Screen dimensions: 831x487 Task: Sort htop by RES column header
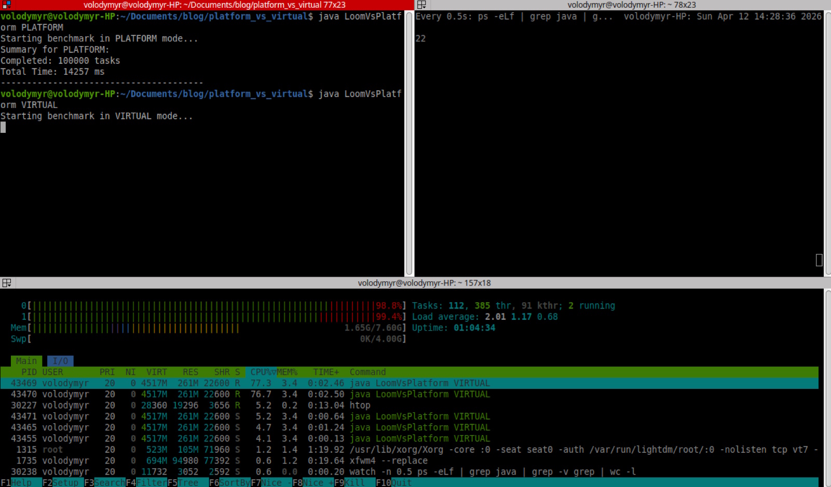190,372
